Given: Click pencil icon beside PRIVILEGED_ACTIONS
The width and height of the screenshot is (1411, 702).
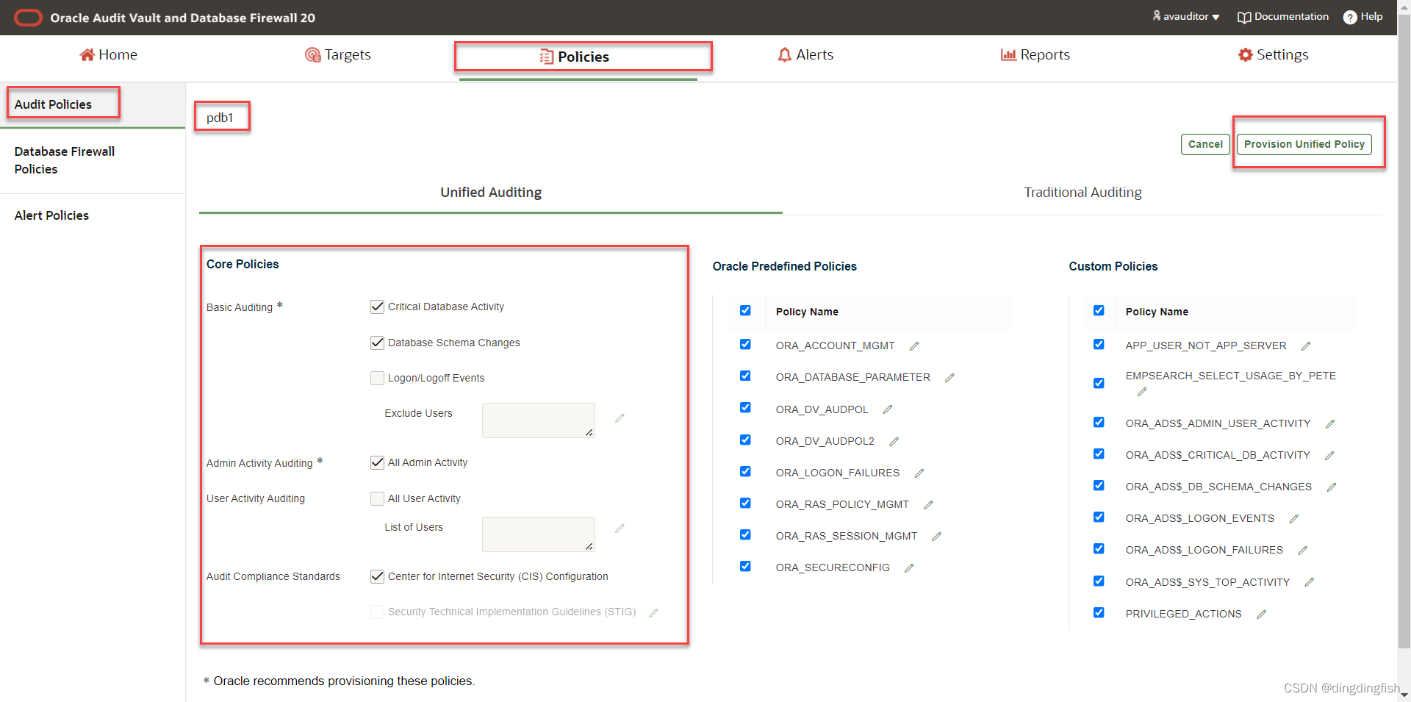Looking at the screenshot, I should 1262,615.
